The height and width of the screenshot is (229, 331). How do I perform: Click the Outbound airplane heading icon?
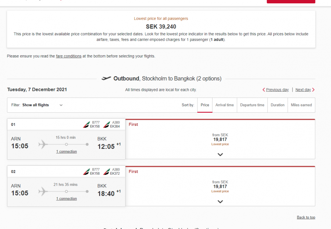click(106, 78)
